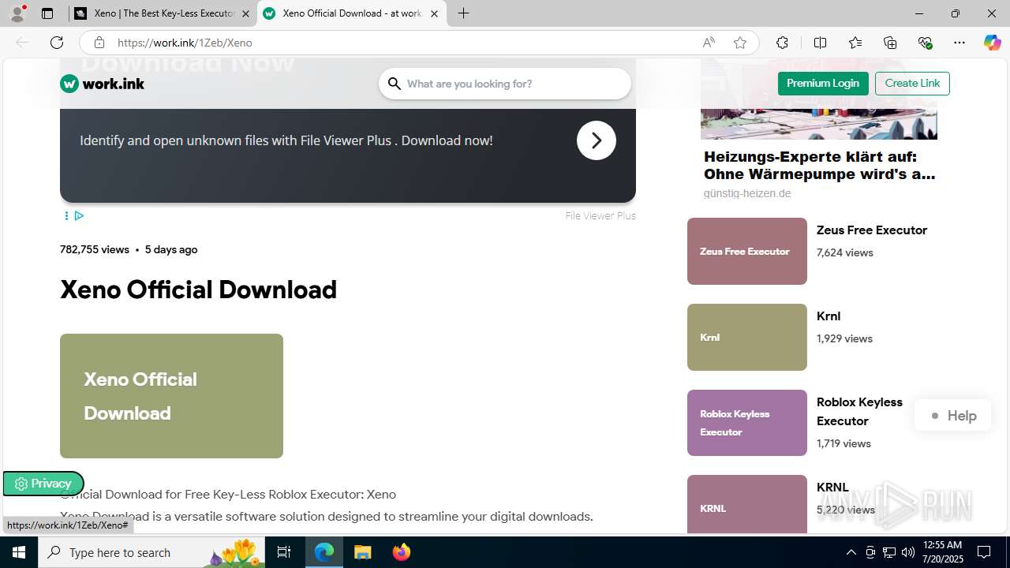1010x568 pixels.
Task: Open the Xeno Official Download thumbnail
Action: coord(171,396)
